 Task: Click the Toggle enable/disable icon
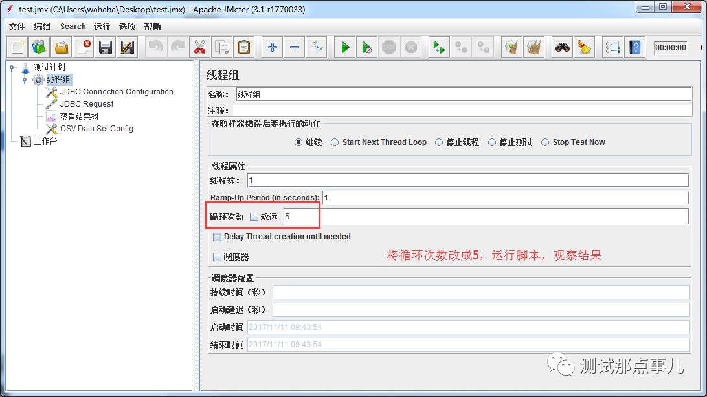[317, 47]
